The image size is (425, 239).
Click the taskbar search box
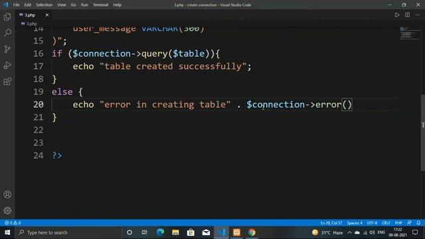[68, 232]
